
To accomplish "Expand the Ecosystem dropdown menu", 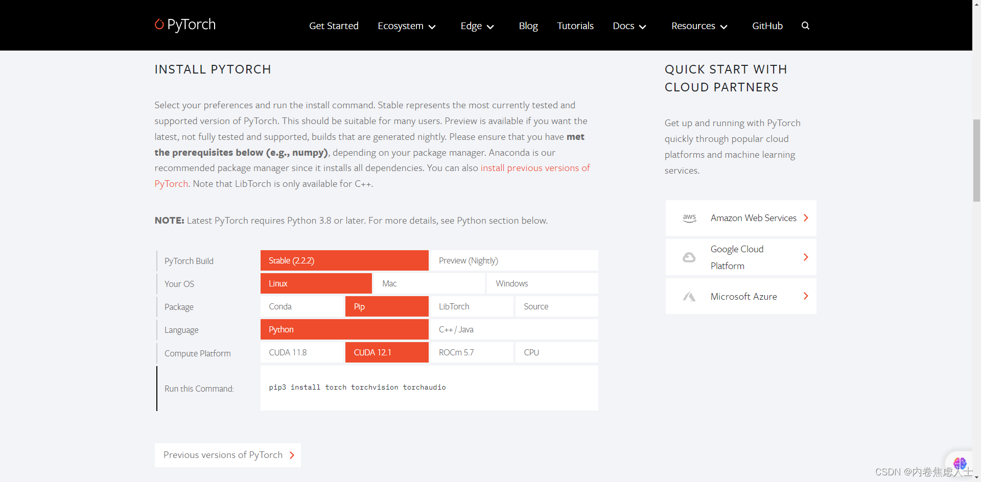I will 407,26.
